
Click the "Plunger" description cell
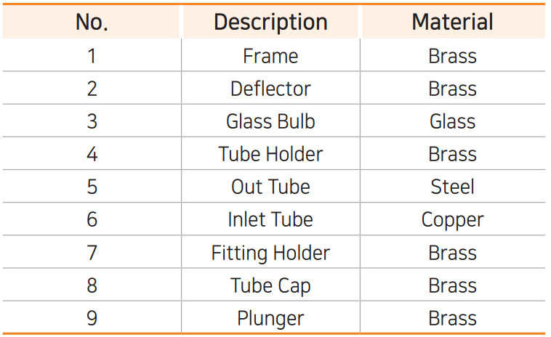click(270, 318)
